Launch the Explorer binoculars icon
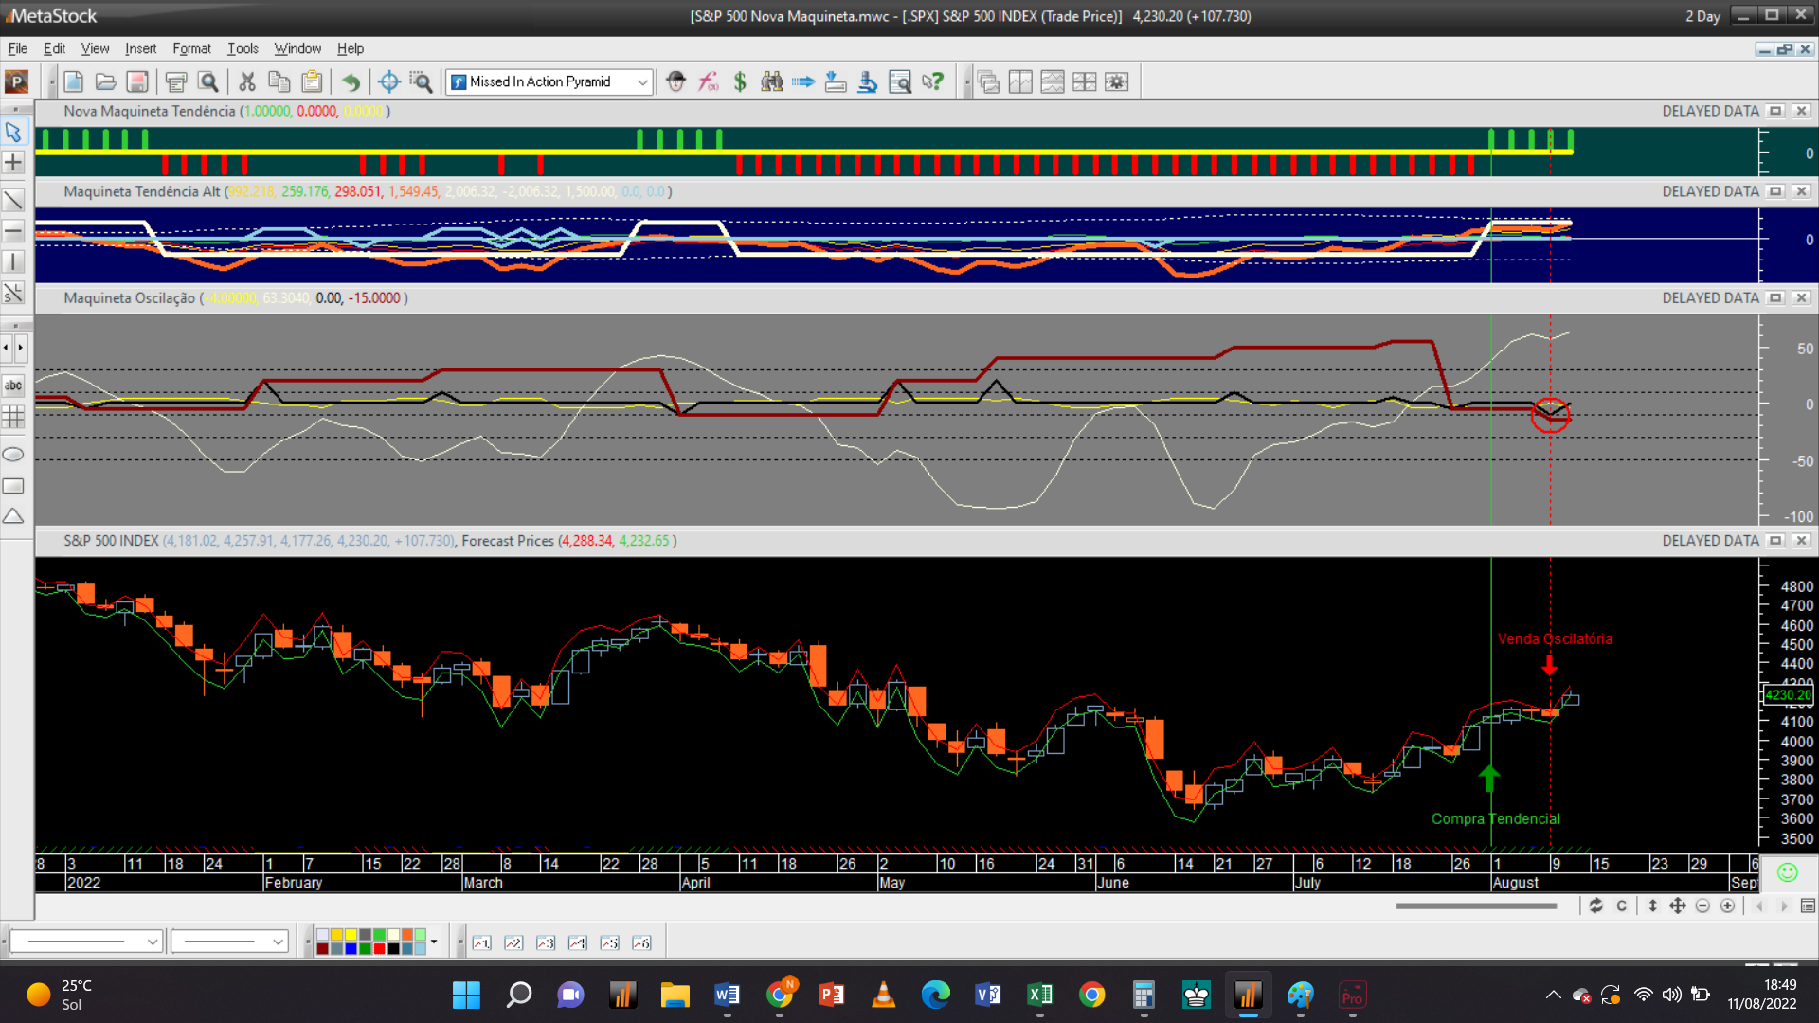The width and height of the screenshot is (1819, 1023). pyautogui.click(x=772, y=81)
